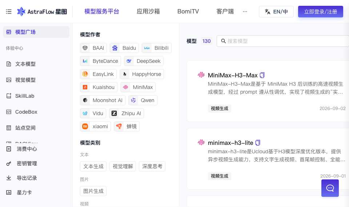Filter by author Vidu

pos(93,114)
